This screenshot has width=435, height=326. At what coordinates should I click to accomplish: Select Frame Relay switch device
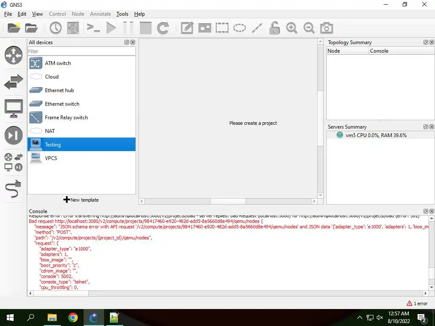[x=82, y=118]
